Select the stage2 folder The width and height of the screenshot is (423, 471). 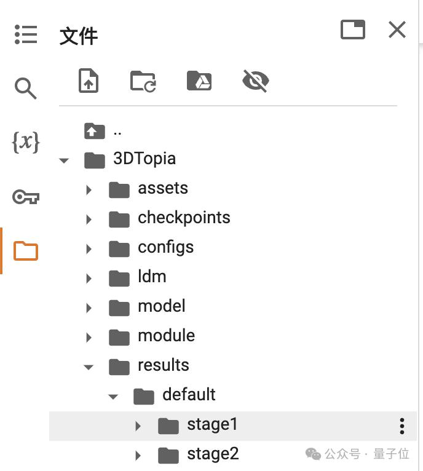pyautogui.click(x=213, y=454)
